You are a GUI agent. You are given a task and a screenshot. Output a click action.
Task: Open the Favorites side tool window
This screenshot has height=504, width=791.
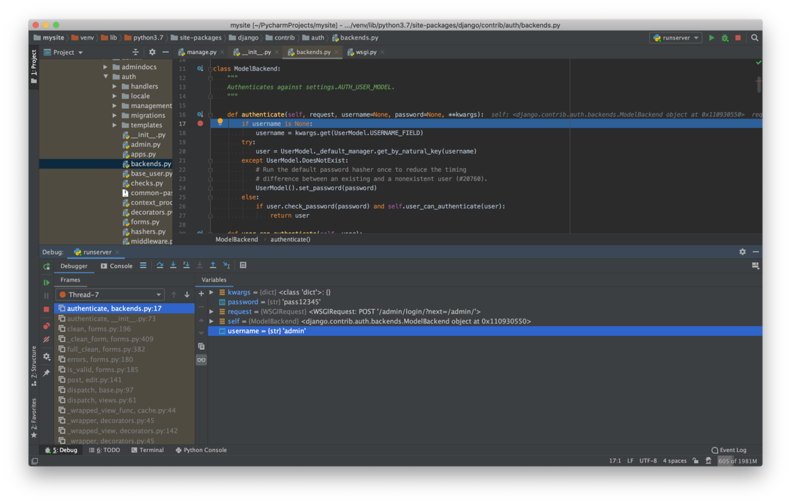[34, 418]
